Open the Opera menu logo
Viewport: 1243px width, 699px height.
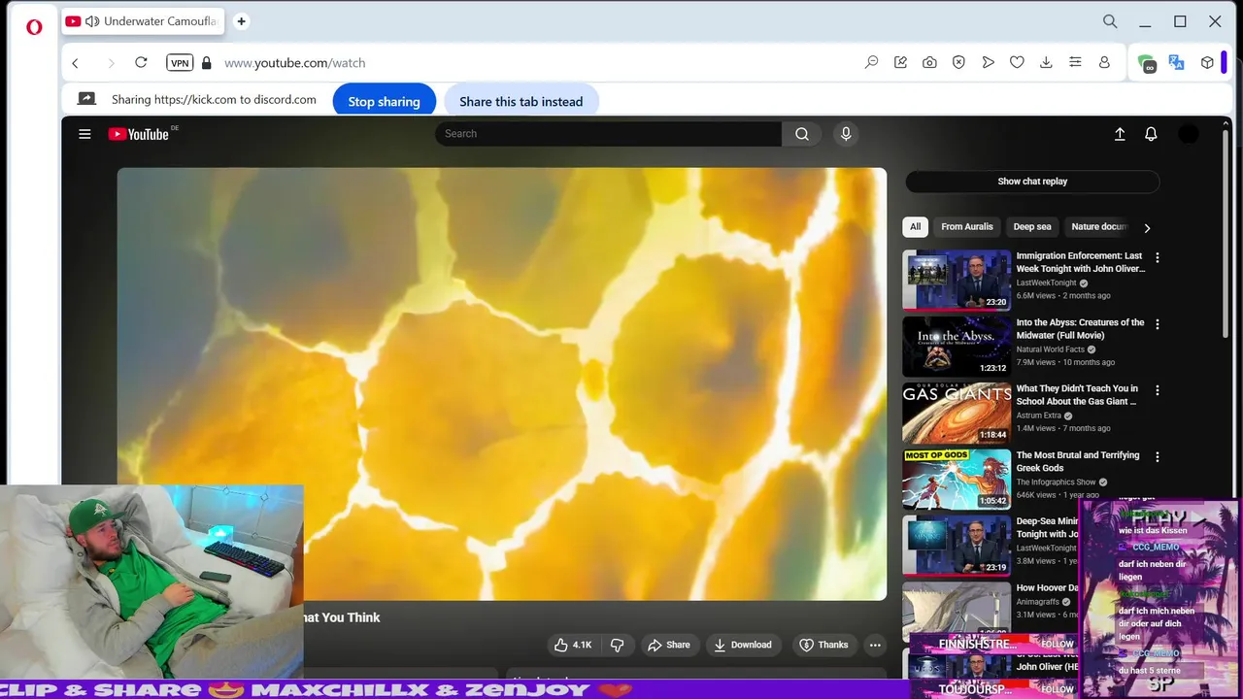(x=34, y=27)
